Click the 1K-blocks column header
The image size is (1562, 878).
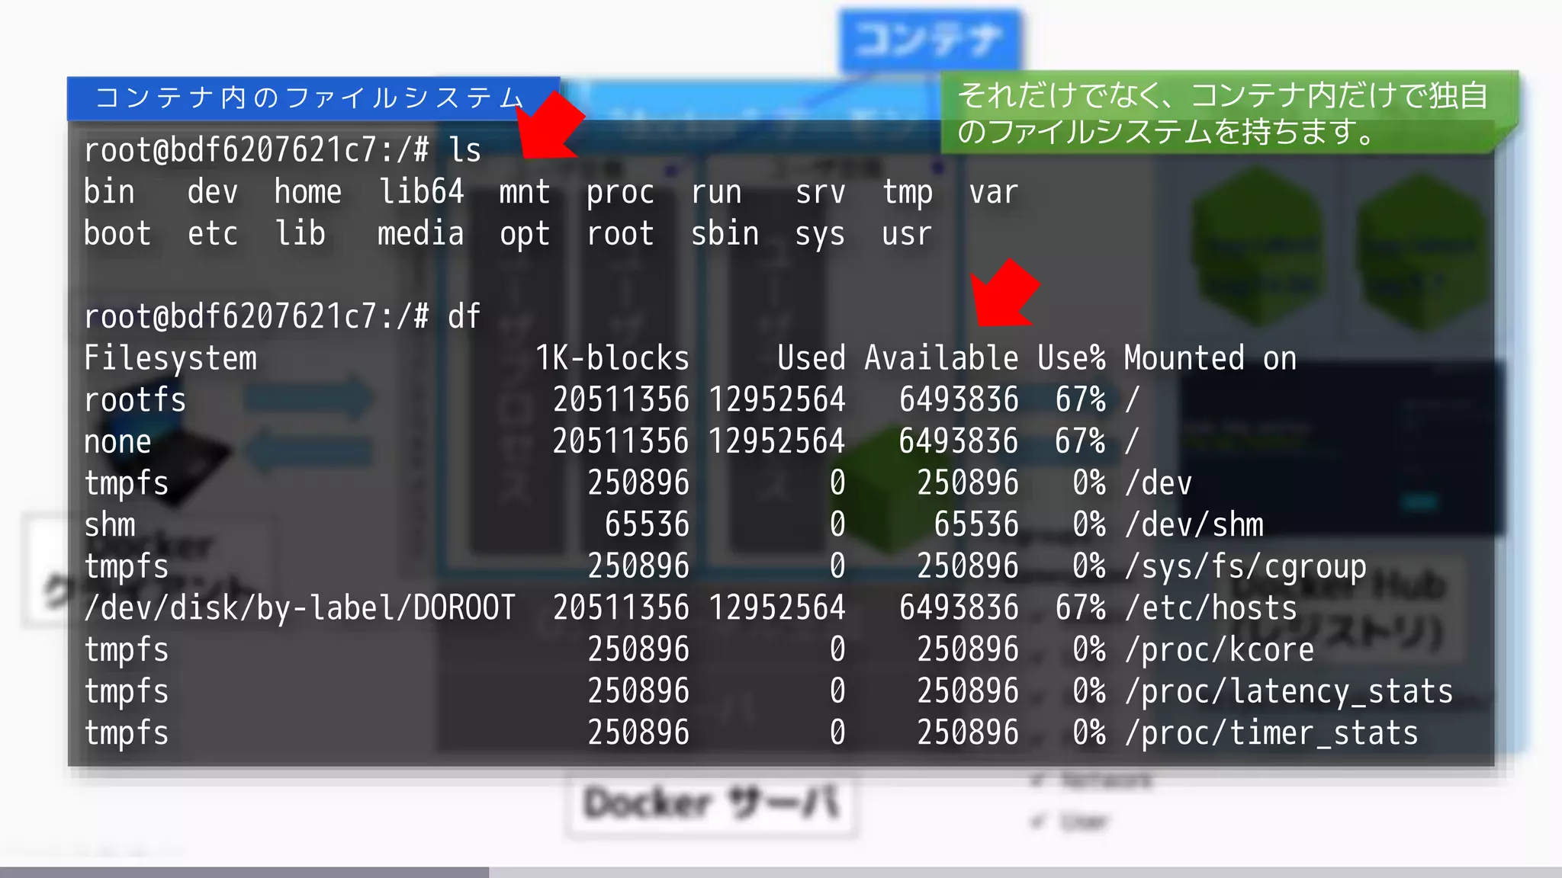pyautogui.click(x=612, y=358)
